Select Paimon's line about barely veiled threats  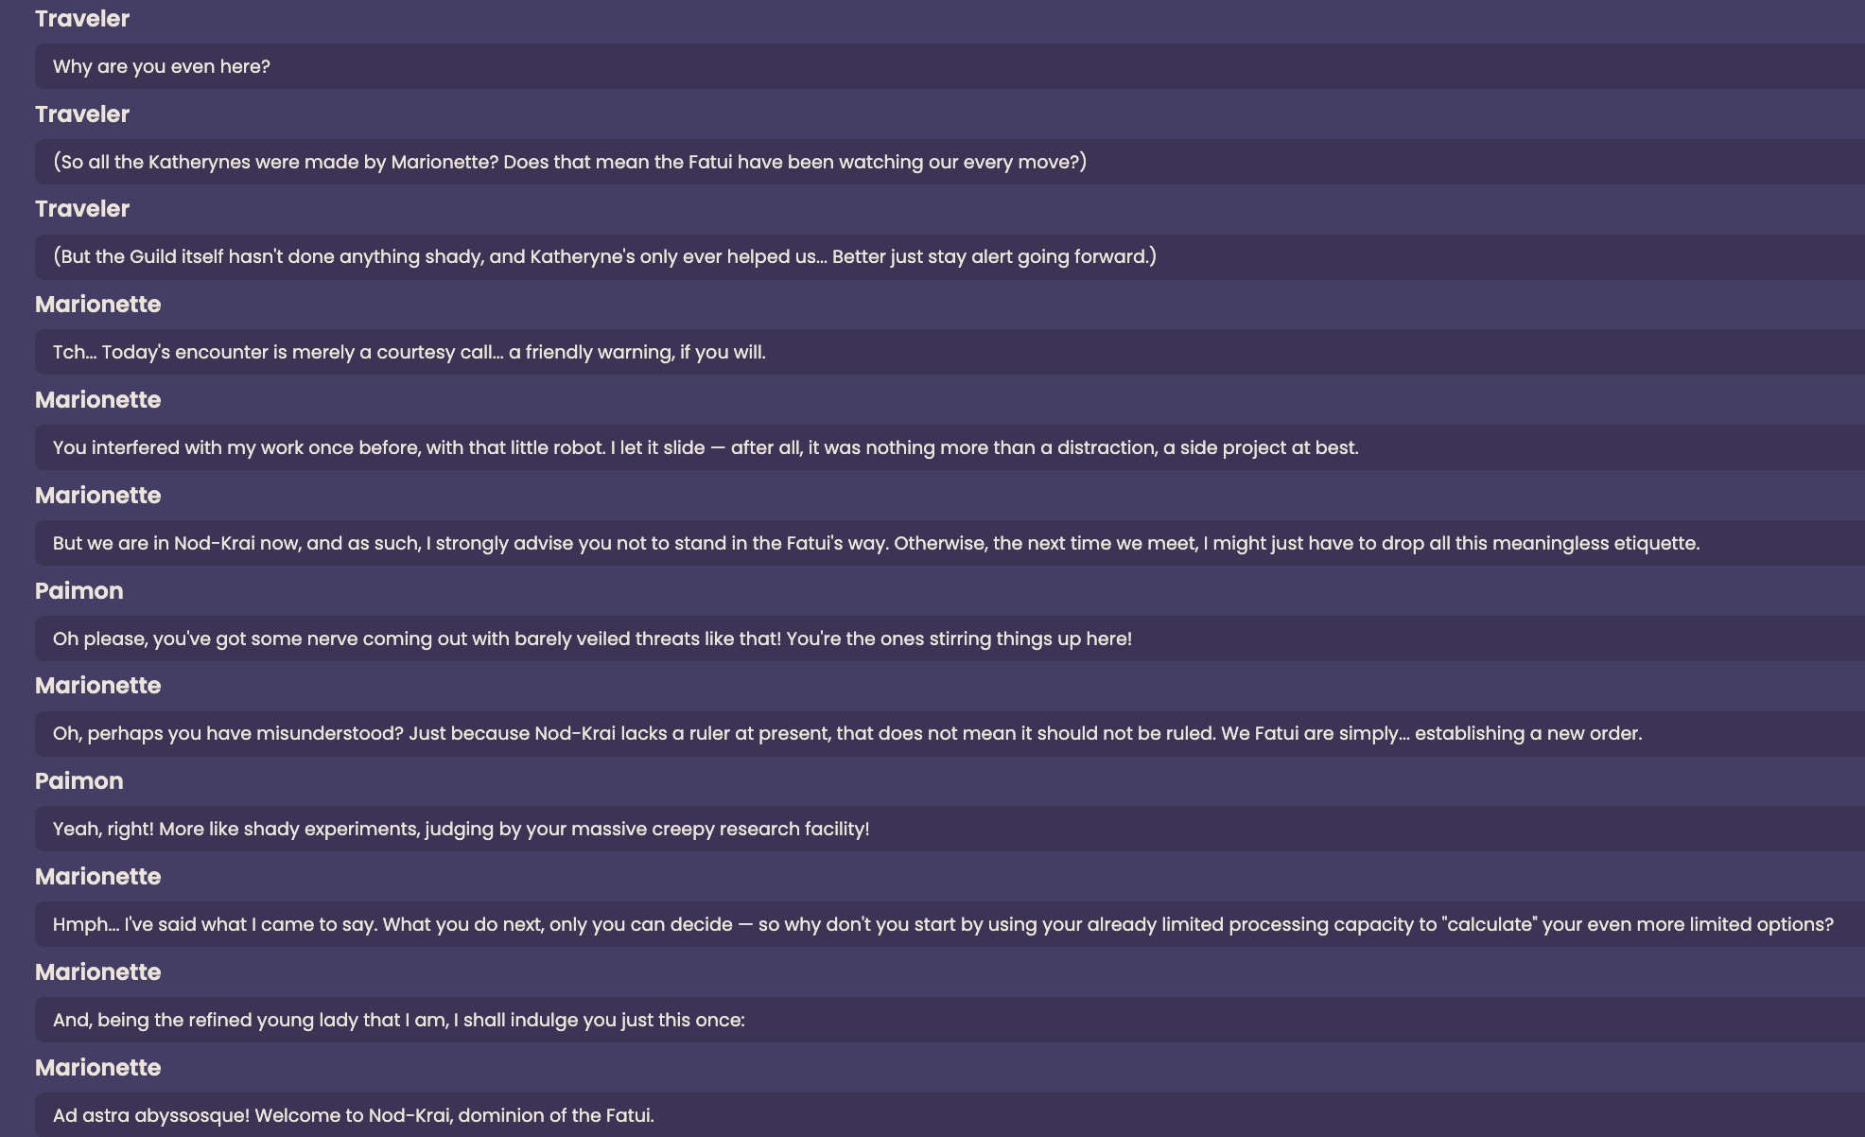tap(950, 638)
